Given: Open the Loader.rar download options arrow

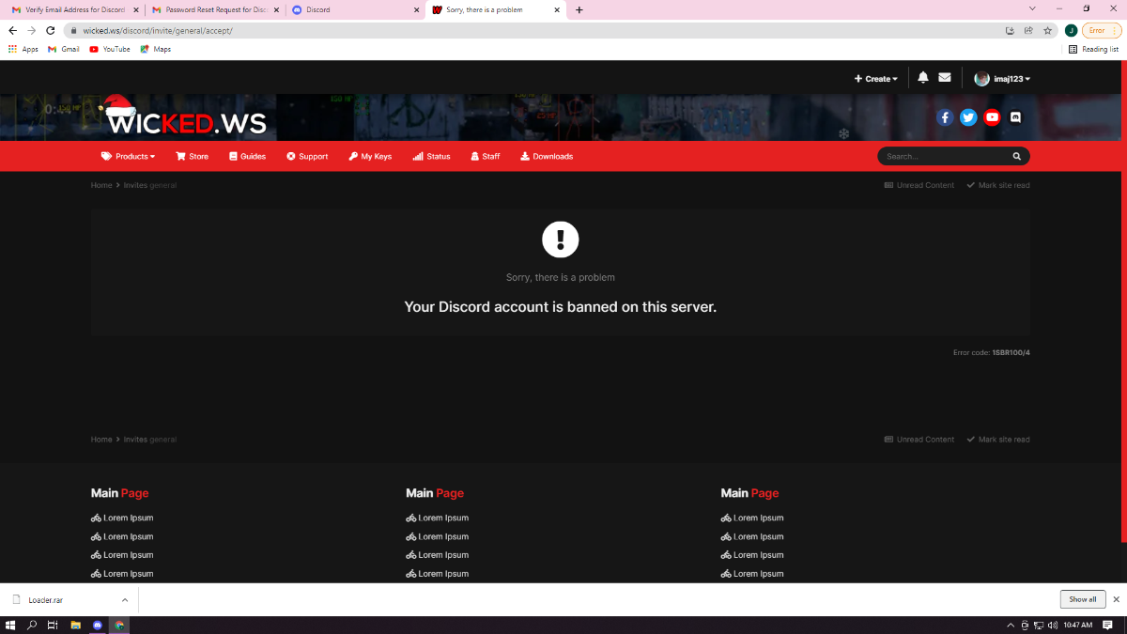Looking at the screenshot, I should click(x=124, y=599).
